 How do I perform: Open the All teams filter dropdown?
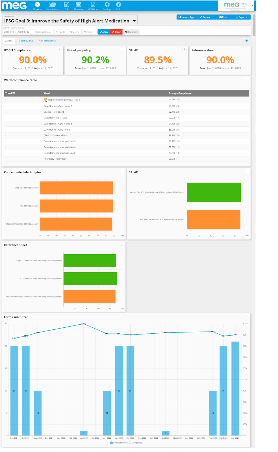90,32
